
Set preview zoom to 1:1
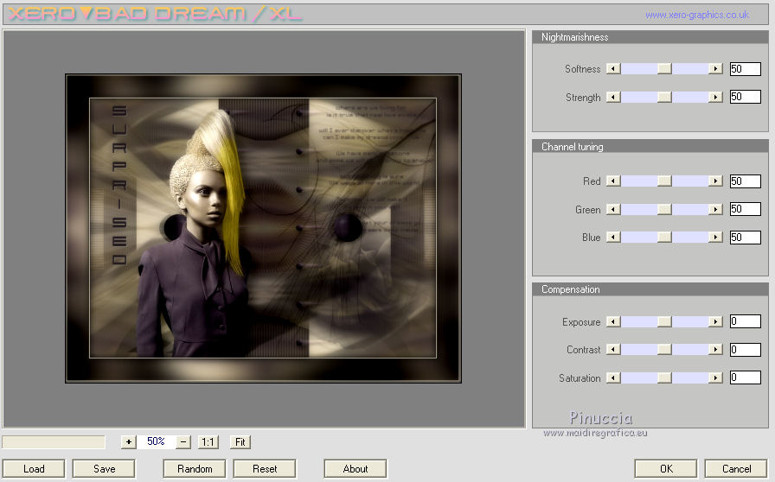coord(208,441)
